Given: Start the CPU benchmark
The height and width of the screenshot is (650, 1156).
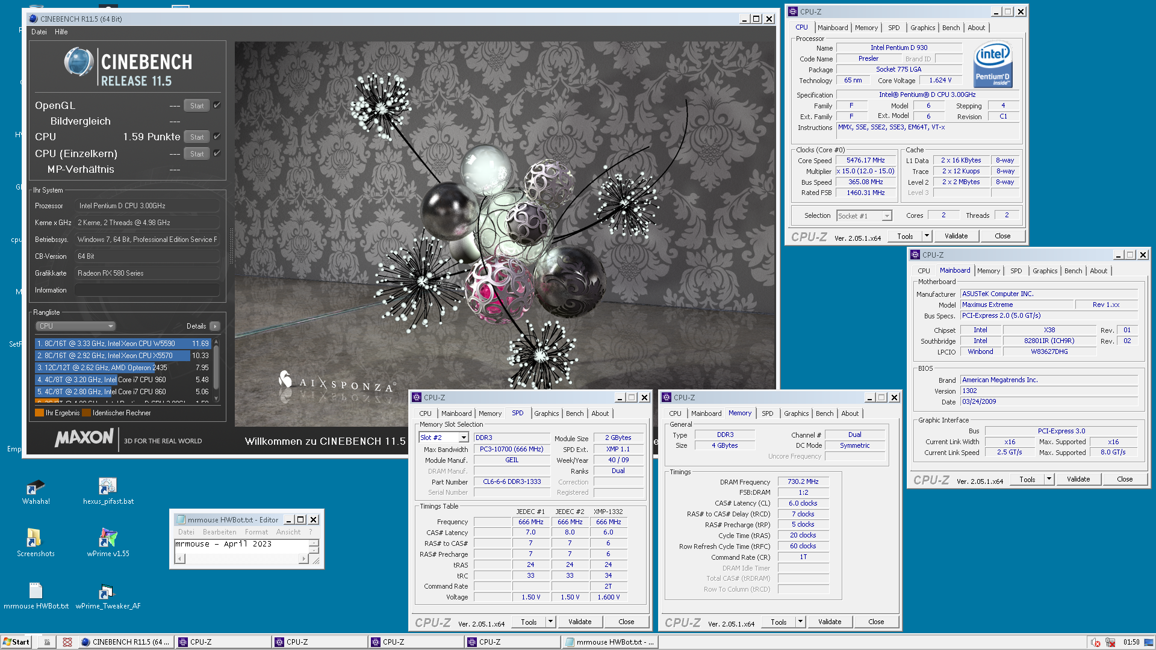Looking at the screenshot, I should 197,137.
